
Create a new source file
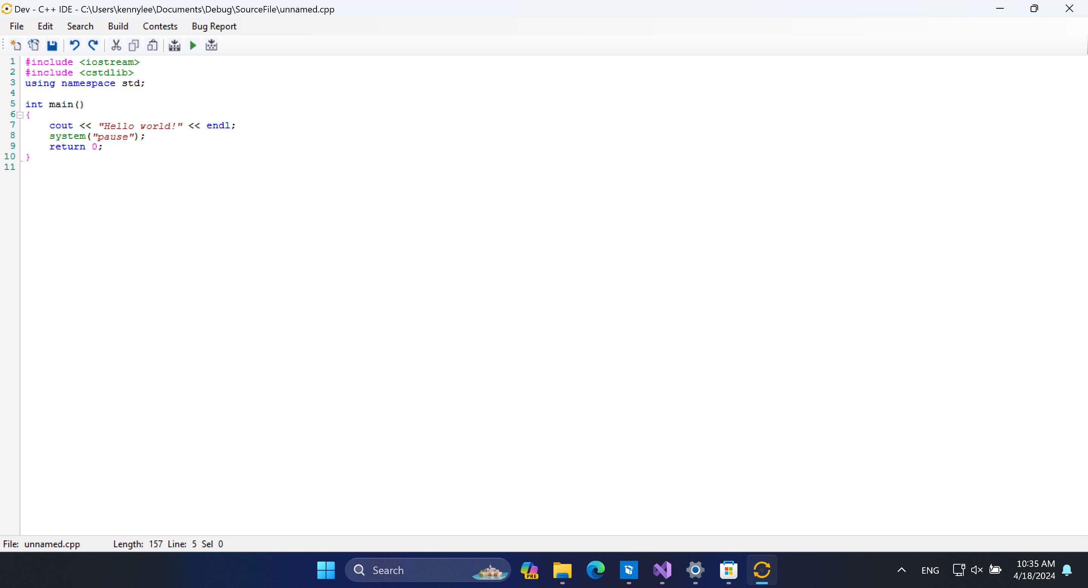pos(15,45)
